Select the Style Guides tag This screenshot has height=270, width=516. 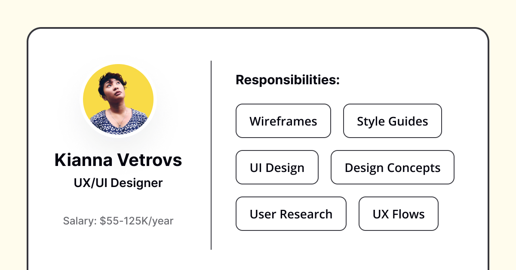point(393,121)
